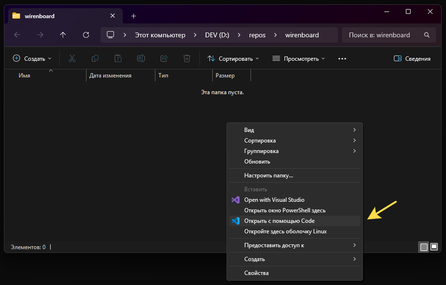Choose Открыть с помощью Code
This screenshot has width=446, height=285.
295,221
